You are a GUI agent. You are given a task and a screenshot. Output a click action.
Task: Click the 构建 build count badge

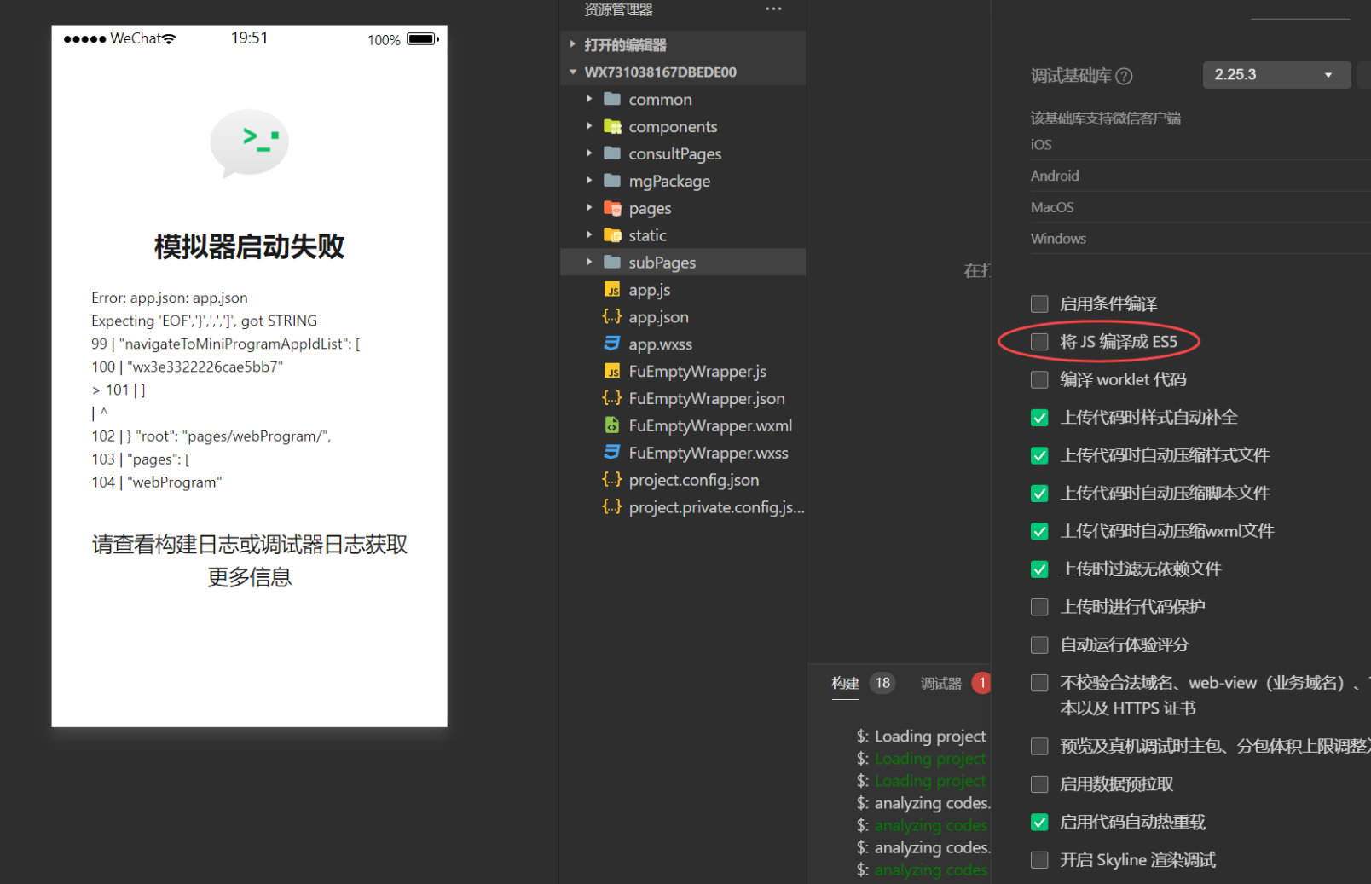click(882, 682)
